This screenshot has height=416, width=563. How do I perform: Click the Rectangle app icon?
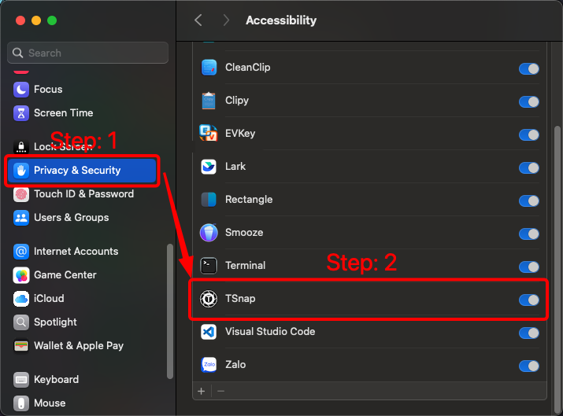tap(209, 200)
